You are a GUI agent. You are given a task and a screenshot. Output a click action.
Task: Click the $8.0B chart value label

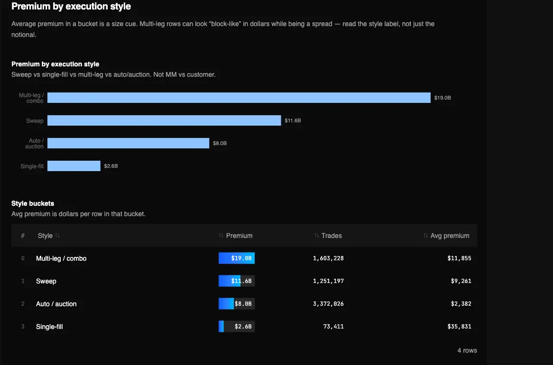(220, 143)
